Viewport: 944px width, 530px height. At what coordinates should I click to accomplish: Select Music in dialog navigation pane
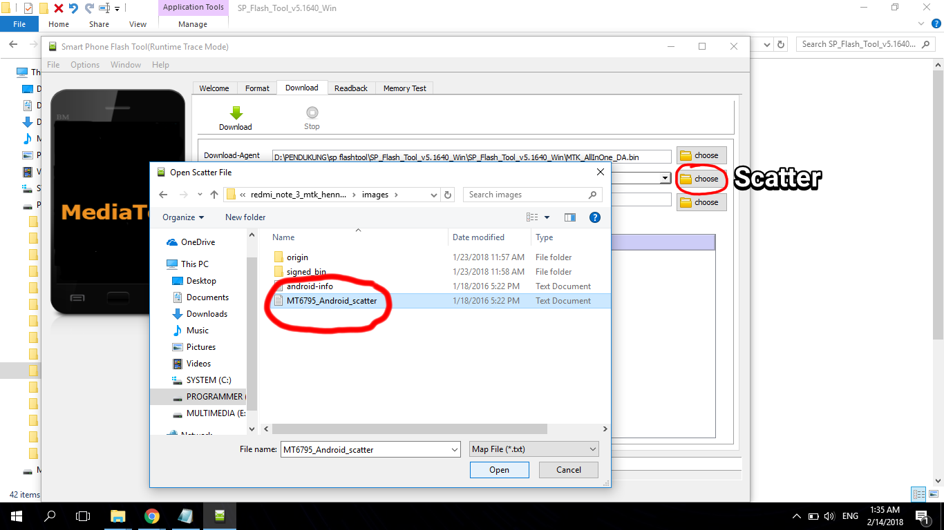pyautogui.click(x=198, y=331)
